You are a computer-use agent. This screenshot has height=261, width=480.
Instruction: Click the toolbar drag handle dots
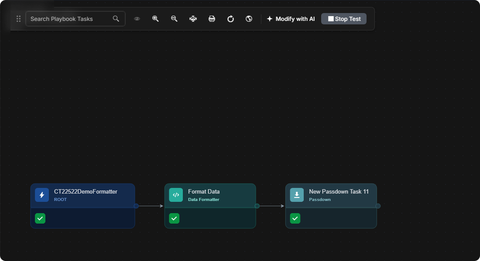tap(18, 19)
